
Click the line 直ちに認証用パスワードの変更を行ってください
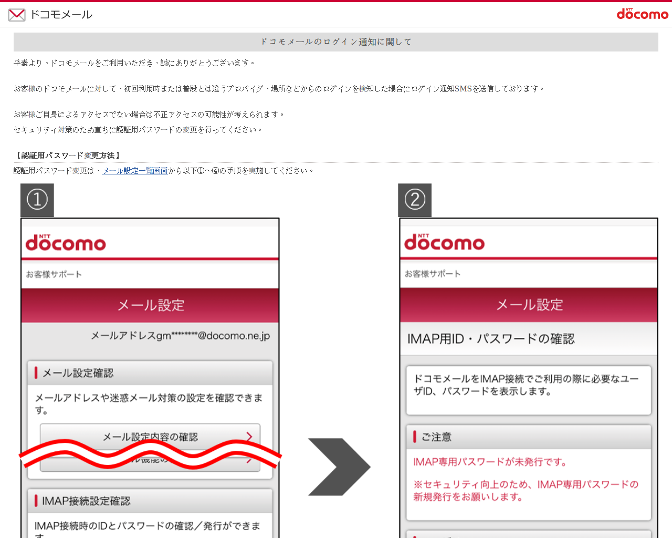point(138,130)
